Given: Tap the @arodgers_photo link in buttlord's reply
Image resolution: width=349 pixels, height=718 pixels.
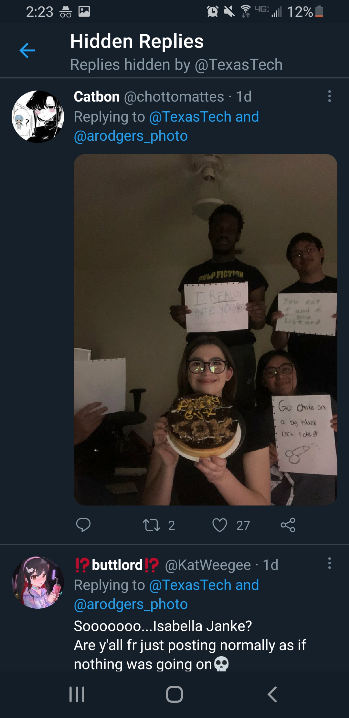Looking at the screenshot, I should coord(131,604).
